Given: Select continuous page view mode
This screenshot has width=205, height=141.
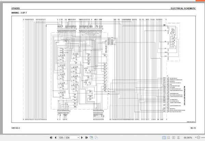Looking at the screenshot, I should (169, 138).
